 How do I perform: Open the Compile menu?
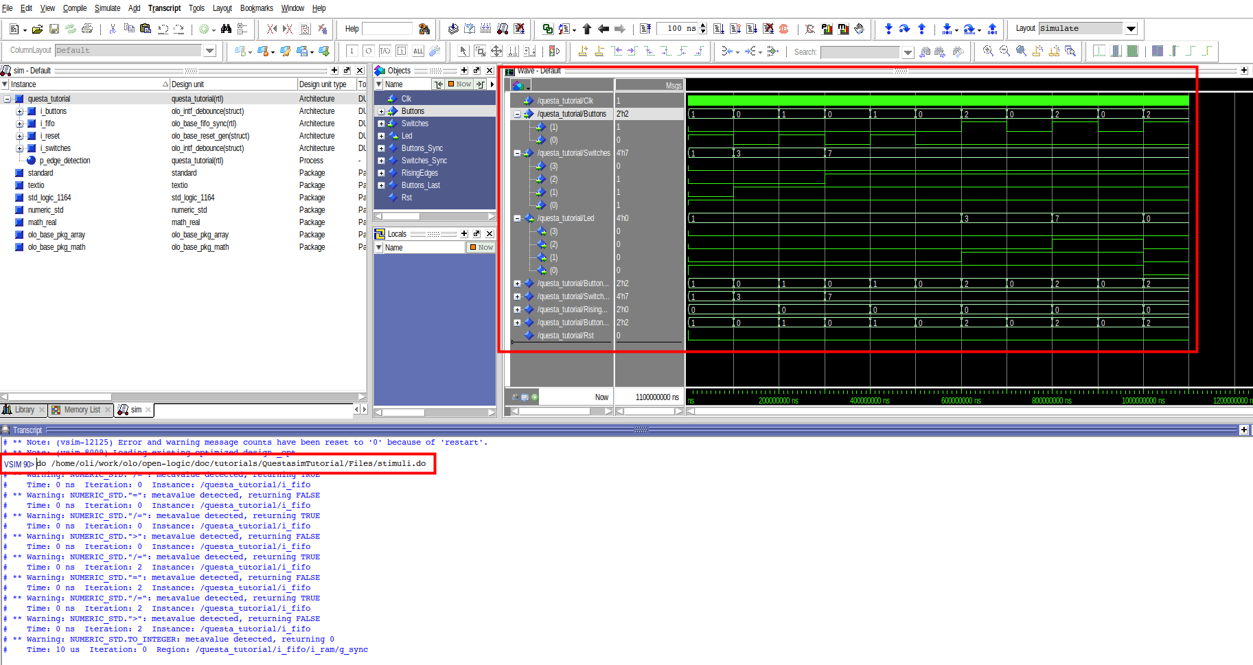(x=75, y=8)
